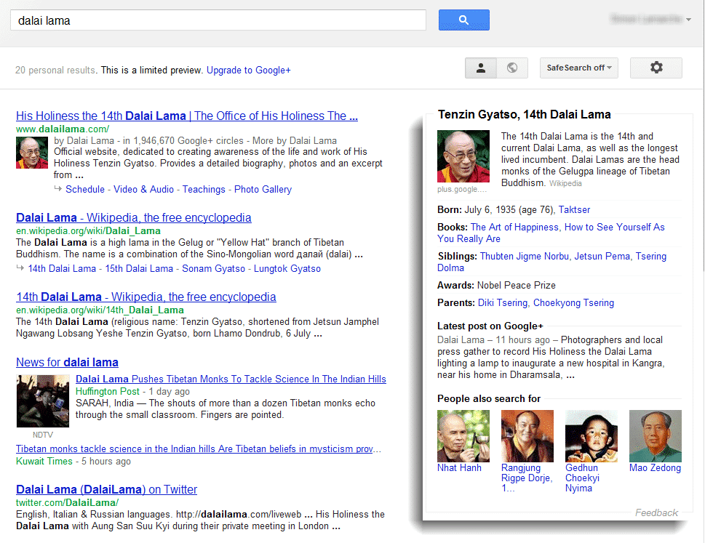This screenshot has height=543, width=705.
Task: Open the Office of His Holiness result title
Action: [186, 116]
